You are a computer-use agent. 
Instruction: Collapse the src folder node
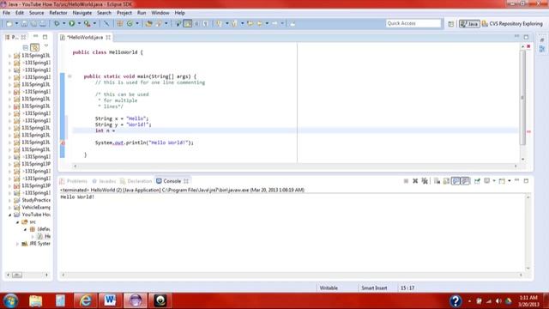pyautogui.click(x=17, y=221)
